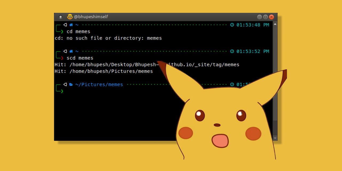The image size is (342, 171).
Task: Click the terminal window menu icon
Action: click(61, 17)
